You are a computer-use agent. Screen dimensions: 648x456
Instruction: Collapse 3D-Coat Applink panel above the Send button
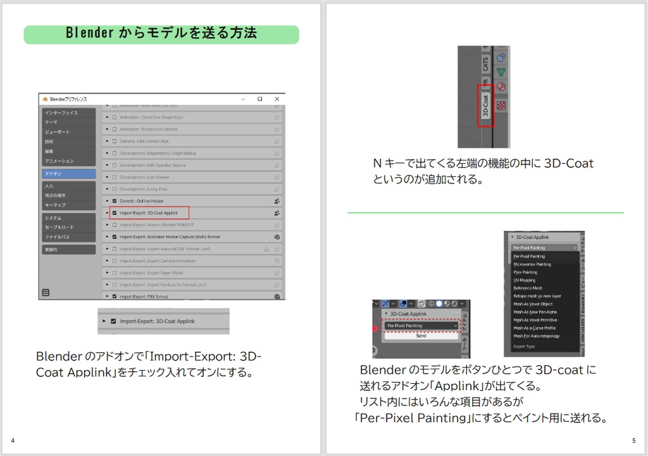tap(386, 314)
